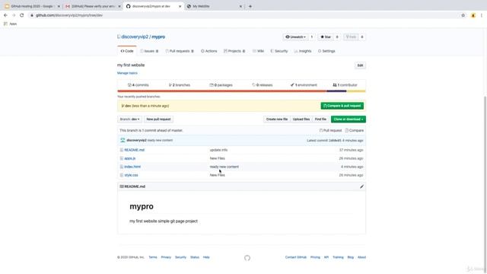Image resolution: width=487 pixels, height=274 pixels.
Task: Open a new browser tab with plus
Action: pos(250,6)
